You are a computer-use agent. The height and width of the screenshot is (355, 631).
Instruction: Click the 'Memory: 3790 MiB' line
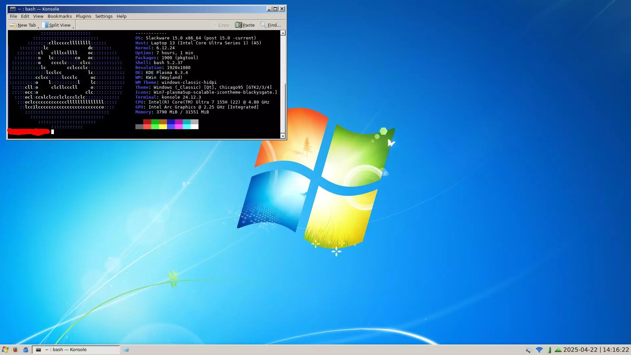[x=172, y=112]
